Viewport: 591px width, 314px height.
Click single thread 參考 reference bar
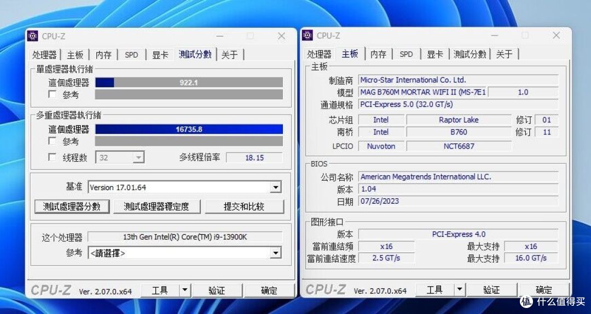[189, 94]
